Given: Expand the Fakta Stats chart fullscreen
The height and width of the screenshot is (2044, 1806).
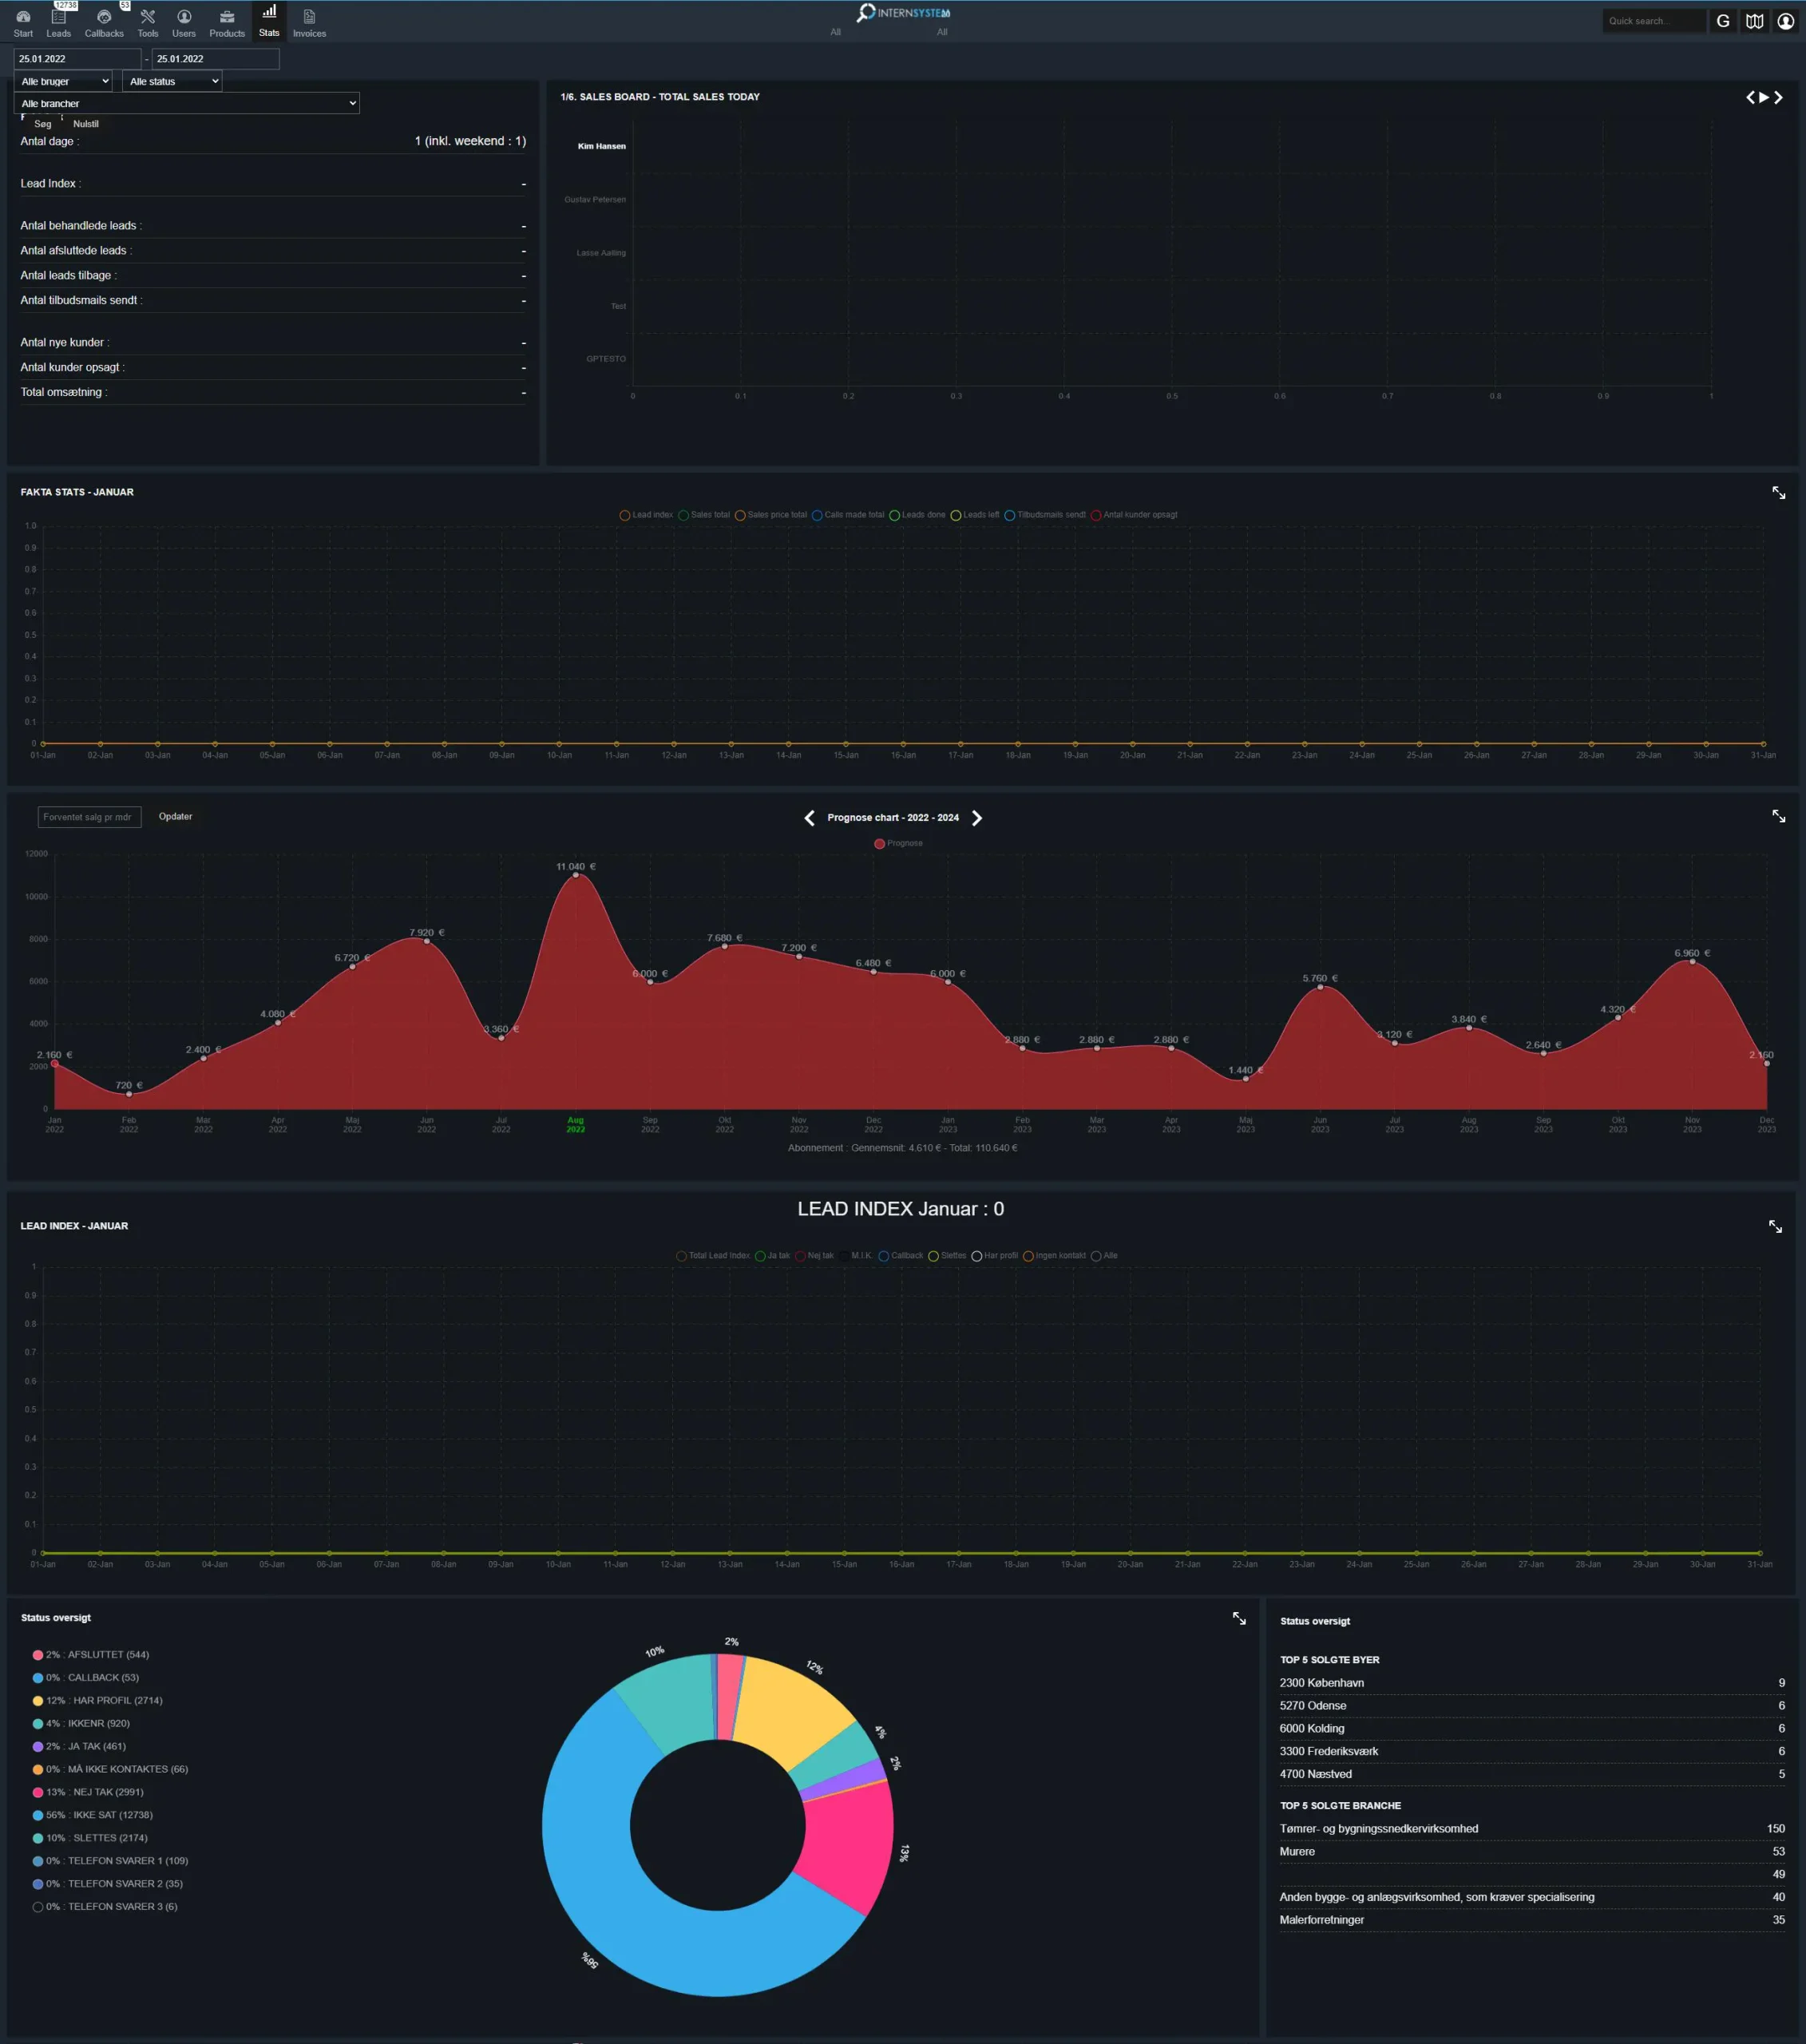Looking at the screenshot, I should click(x=1778, y=493).
